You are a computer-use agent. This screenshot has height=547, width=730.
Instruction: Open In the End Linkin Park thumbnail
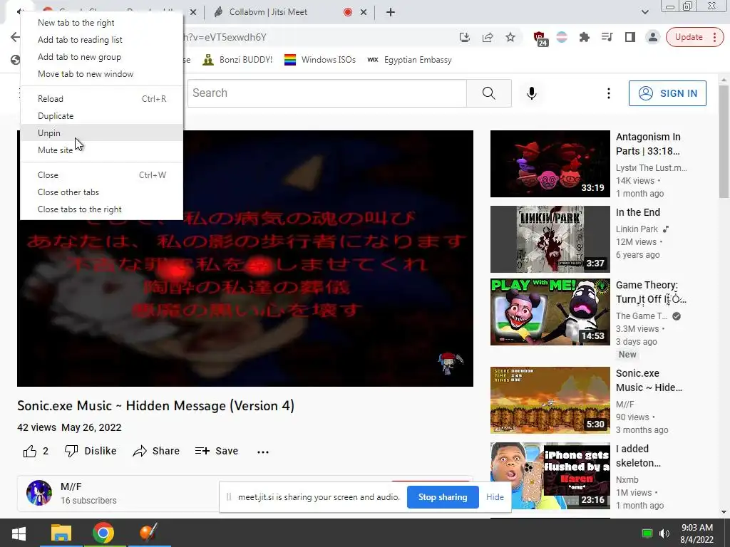point(550,239)
